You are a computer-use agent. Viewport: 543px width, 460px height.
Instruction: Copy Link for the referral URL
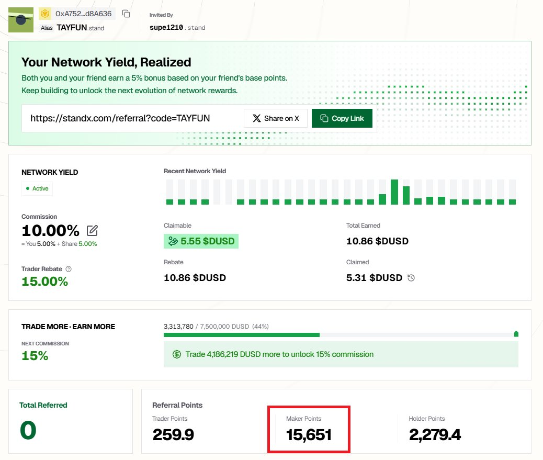click(342, 118)
